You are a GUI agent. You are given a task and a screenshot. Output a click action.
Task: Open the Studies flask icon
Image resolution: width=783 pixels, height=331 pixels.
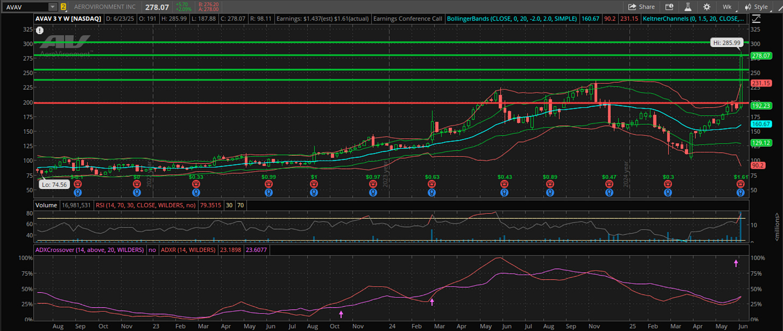click(687, 7)
